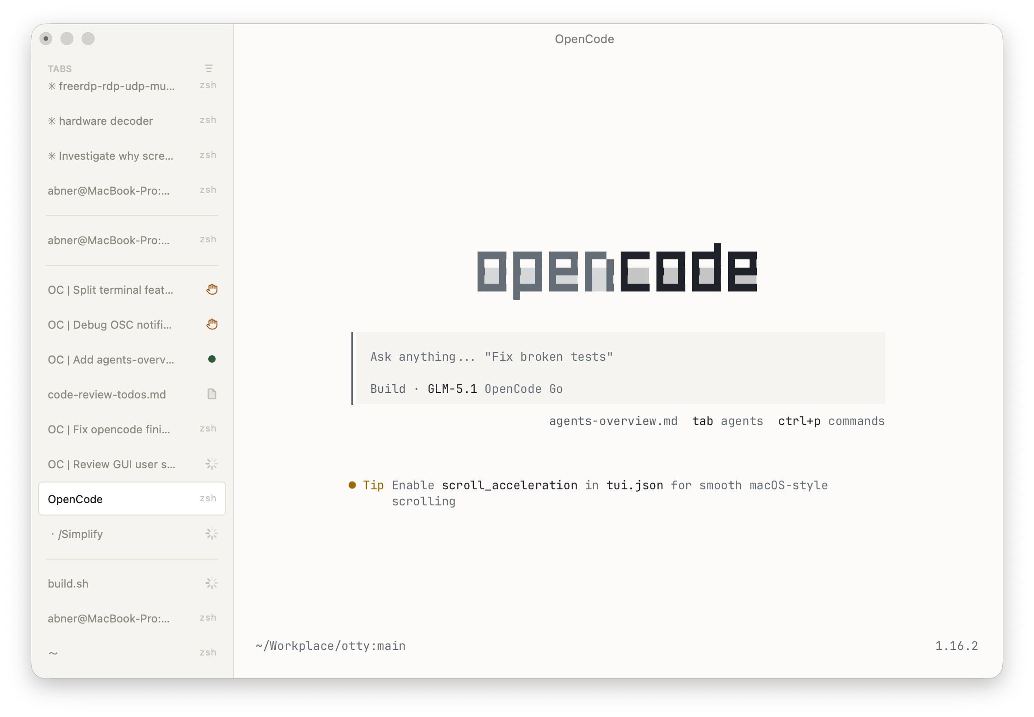Open abner@MacBook-Pro tab just above the ~ tab
Screen dimensions: 1034x717
(x=132, y=618)
